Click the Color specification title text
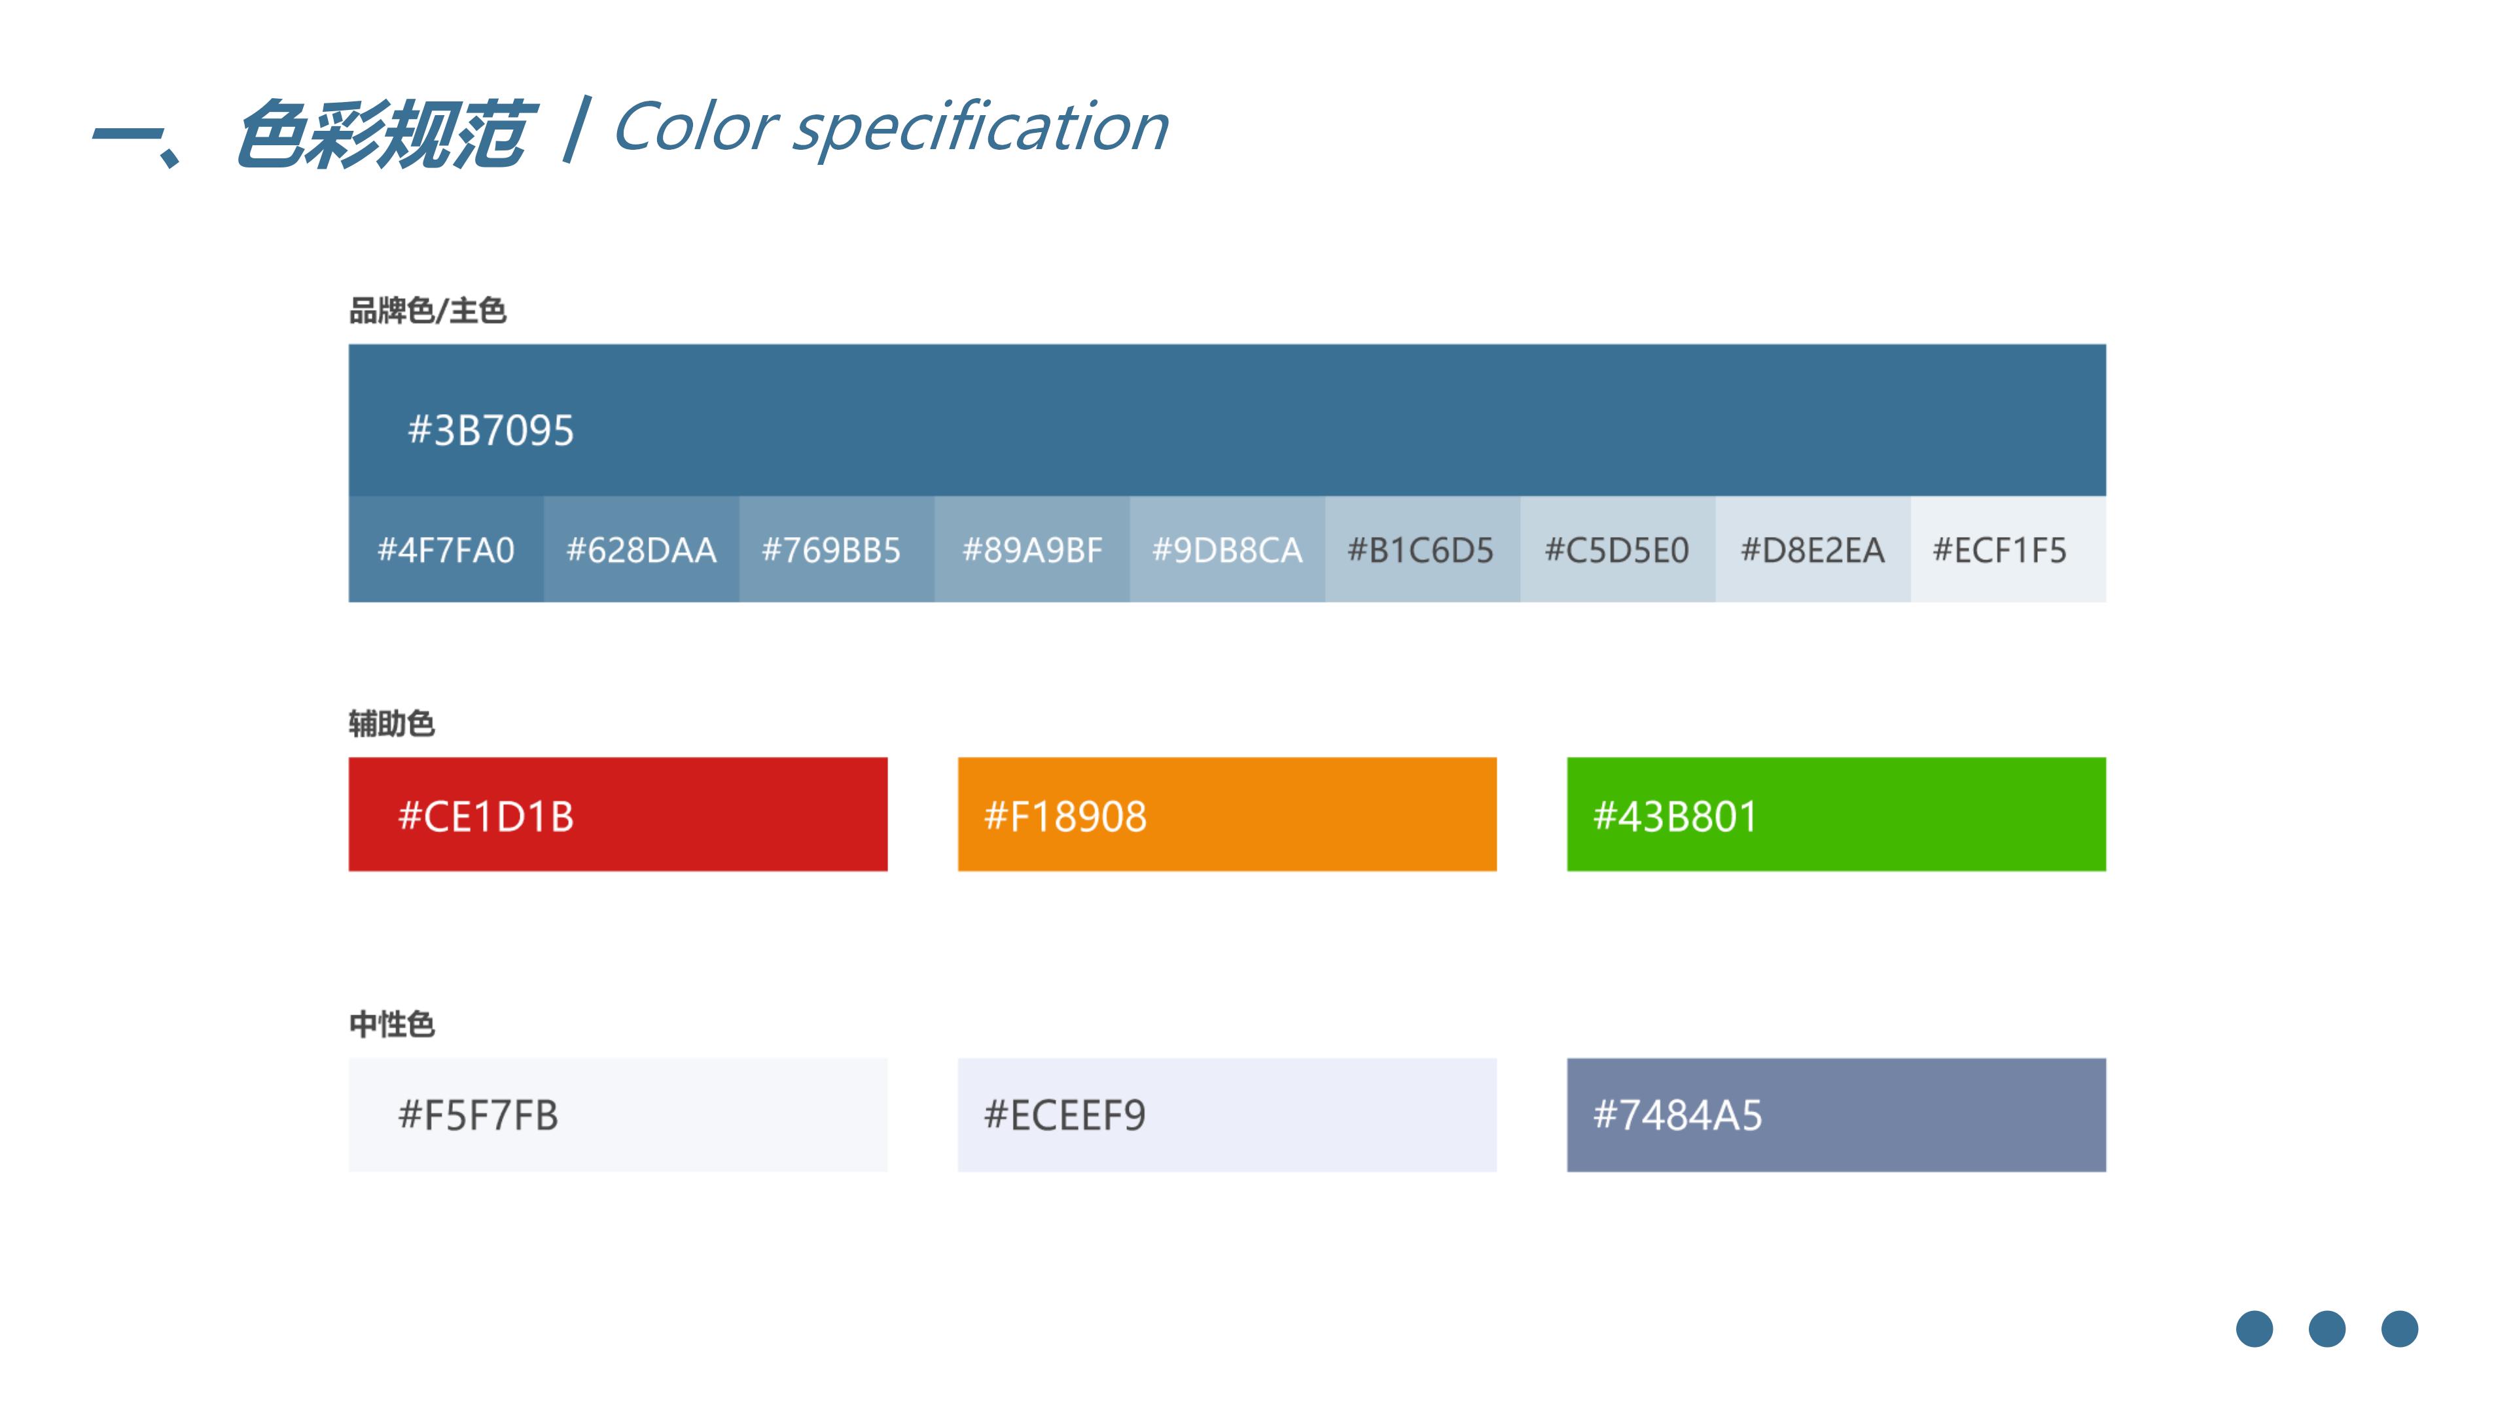Viewport: 2513px width, 1413px height. [891, 128]
